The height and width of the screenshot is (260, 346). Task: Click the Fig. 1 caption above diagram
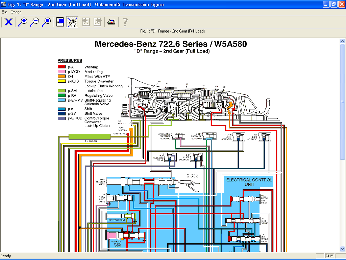[172, 31]
